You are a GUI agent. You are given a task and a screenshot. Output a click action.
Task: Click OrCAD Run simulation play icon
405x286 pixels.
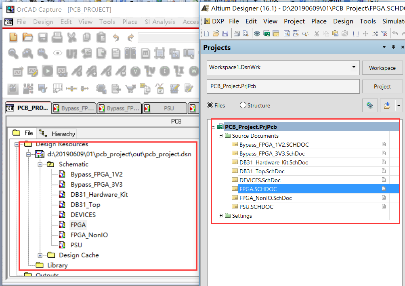(x=48, y=71)
